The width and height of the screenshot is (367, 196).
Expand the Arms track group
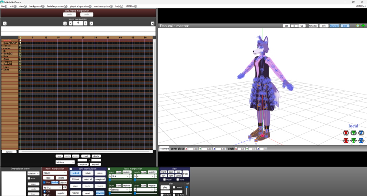[x=2, y=59]
